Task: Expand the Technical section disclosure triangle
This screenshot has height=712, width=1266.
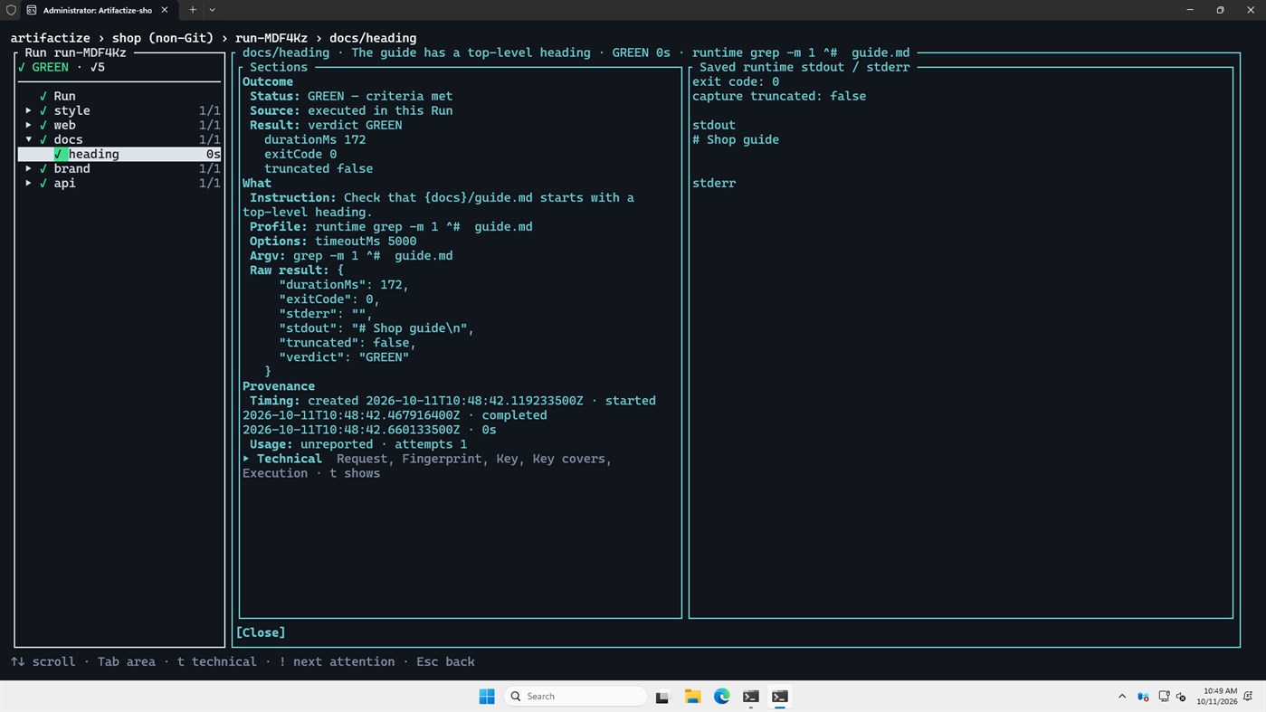Action: point(246,459)
